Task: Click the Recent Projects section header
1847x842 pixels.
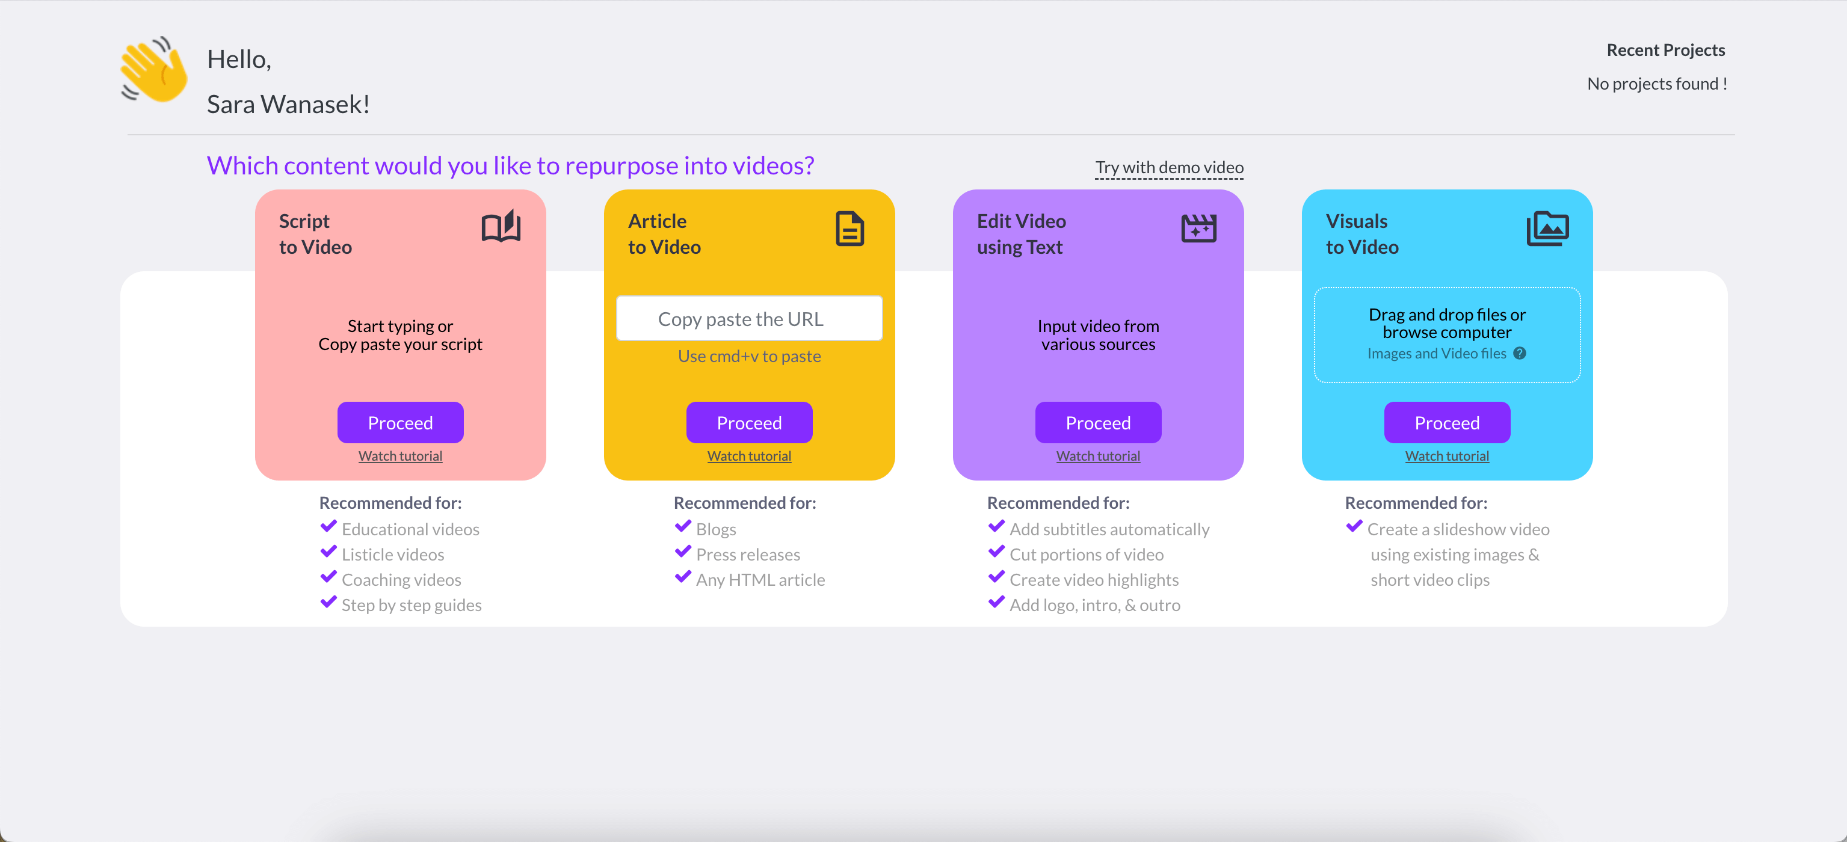Action: click(x=1665, y=49)
